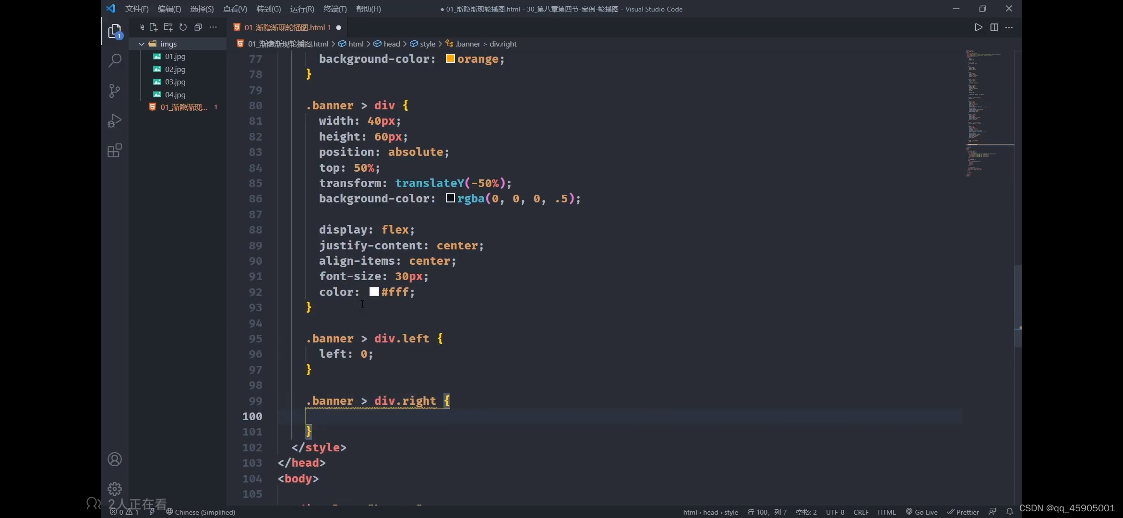This screenshot has height=518, width=1123.
Task: Open the editor More Actions ellipsis menu
Action: pos(1009,27)
